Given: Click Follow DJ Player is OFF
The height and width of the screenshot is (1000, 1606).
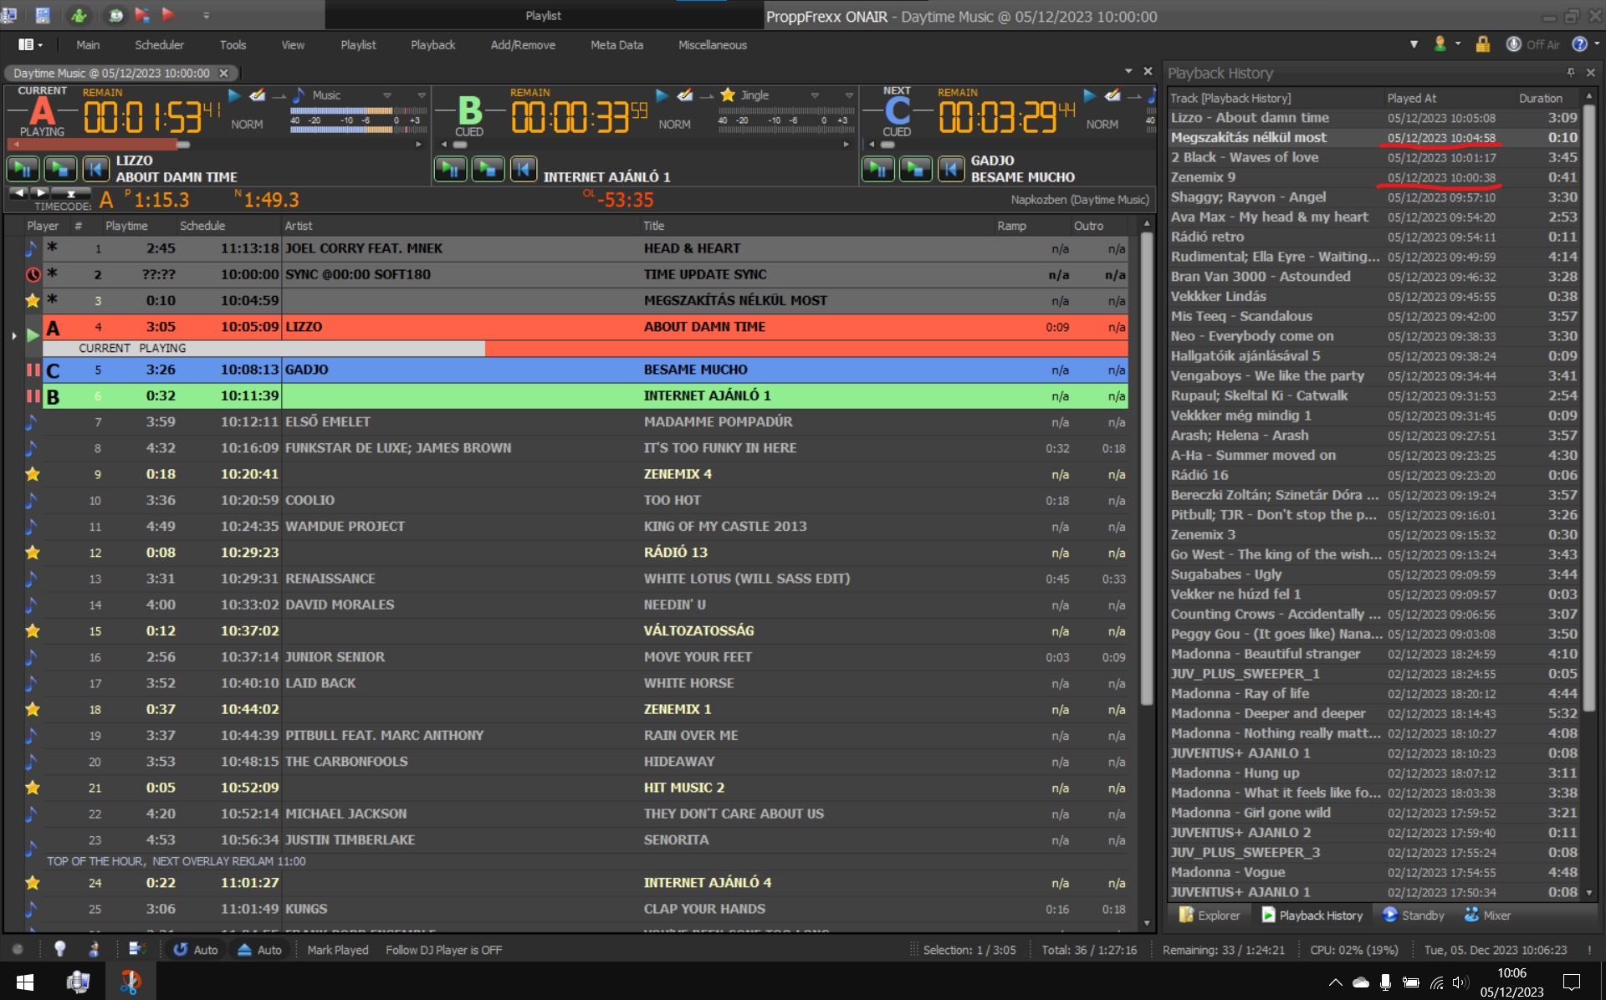Looking at the screenshot, I should click(443, 950).
